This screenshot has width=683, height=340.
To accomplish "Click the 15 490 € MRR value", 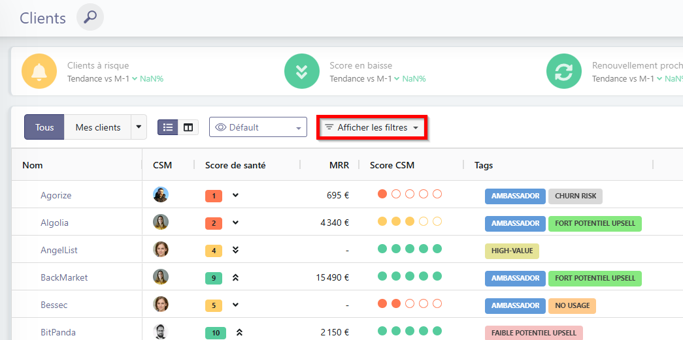I will point(333,277).
